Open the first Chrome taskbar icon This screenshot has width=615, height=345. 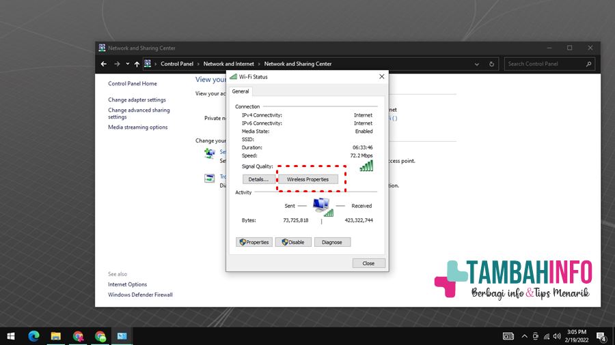pos(78,336)
